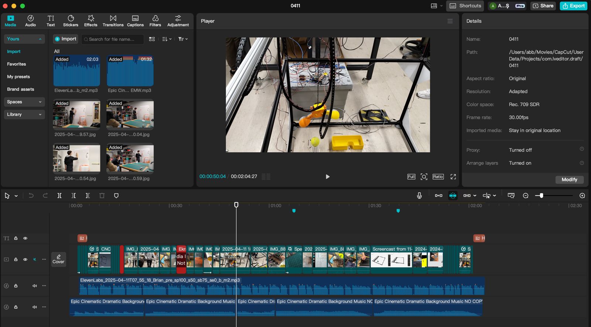Lock the Epic Cinematic music track

pos(16,307)
